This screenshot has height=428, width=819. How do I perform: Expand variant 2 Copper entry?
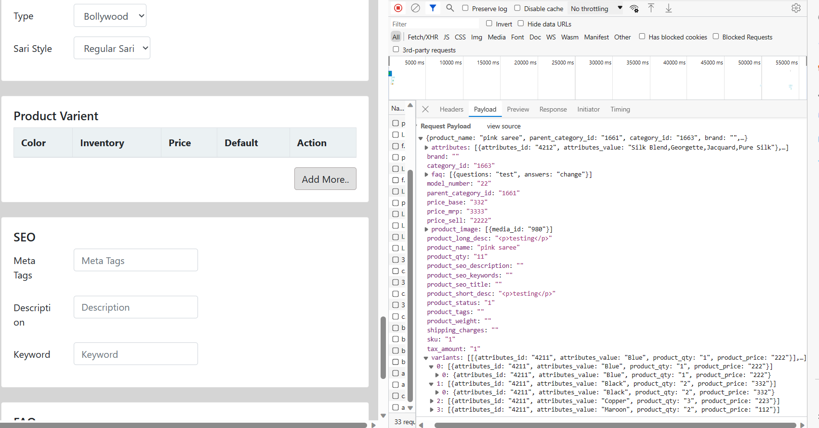point(432,401)
